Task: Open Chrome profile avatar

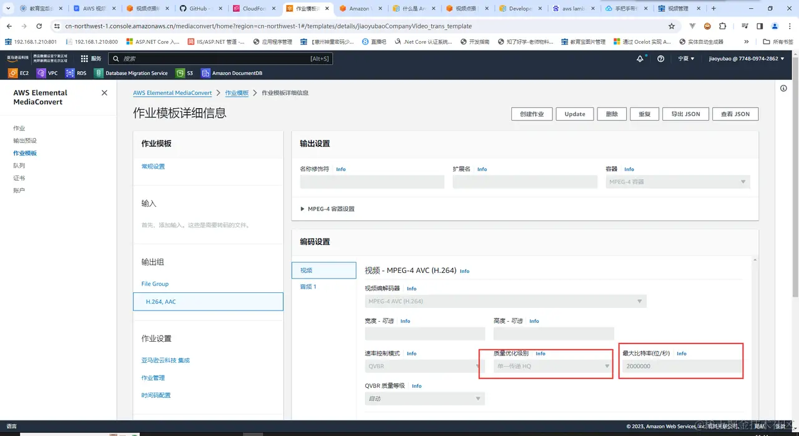Action: (775, 26)
